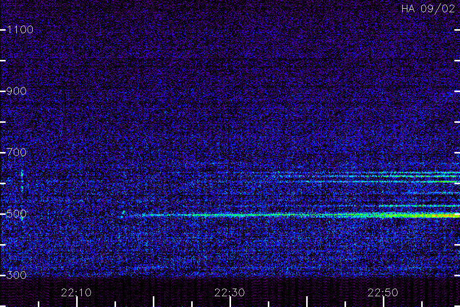Click the tall tick mark below 22:30
The width and height of the screenshot is (460, 307).
[x=231, y=302]
